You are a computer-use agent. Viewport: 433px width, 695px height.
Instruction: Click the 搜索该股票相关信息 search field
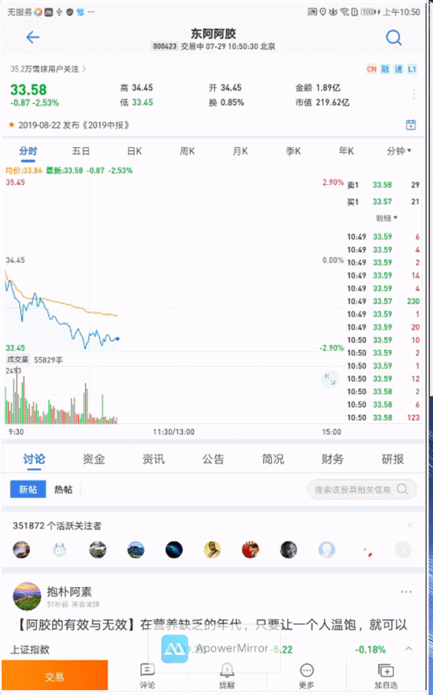(x=361, y=489)
